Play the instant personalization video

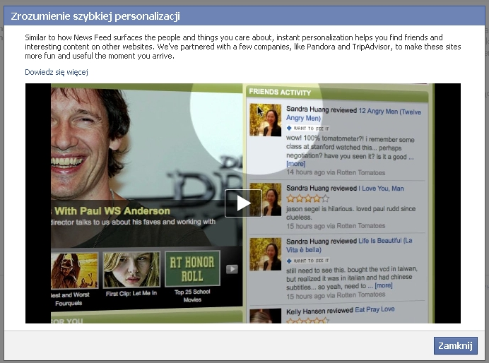point(243,203)
